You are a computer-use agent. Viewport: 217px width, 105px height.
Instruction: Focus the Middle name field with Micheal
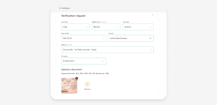(x=104, y=27)
